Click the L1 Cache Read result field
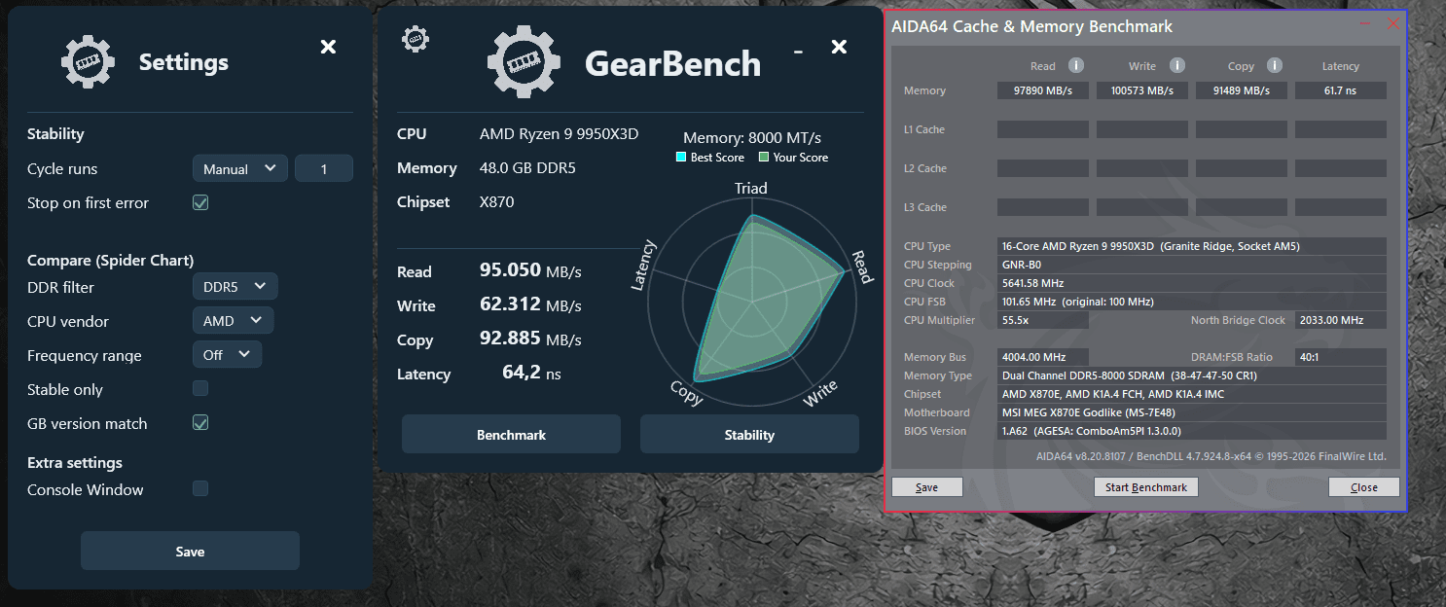 click(x=1043, y=129)
